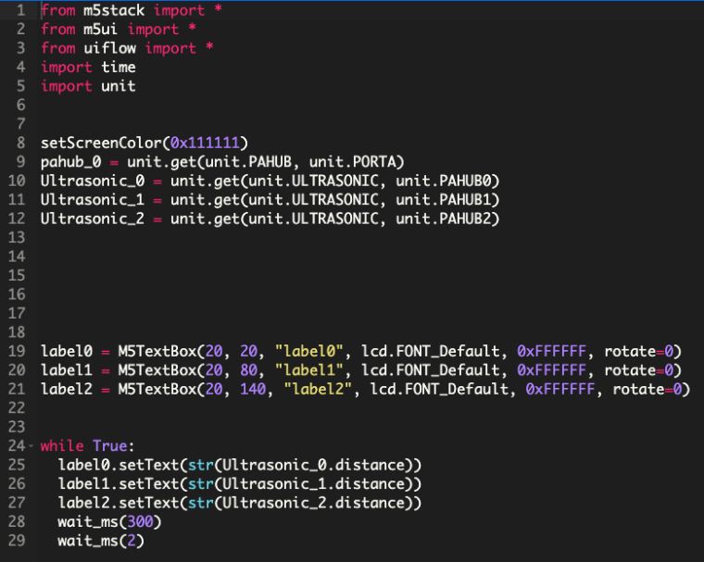This screenshot has width=704, height=562.
Task: Click the "label0" string literal
Action: 308,351
